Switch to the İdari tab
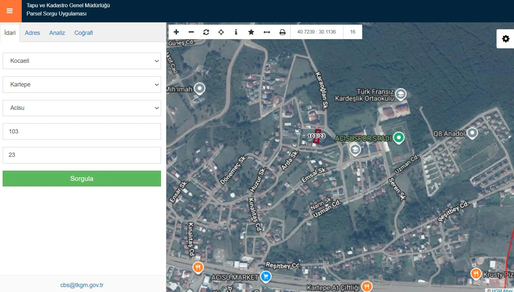 point(10,33)
